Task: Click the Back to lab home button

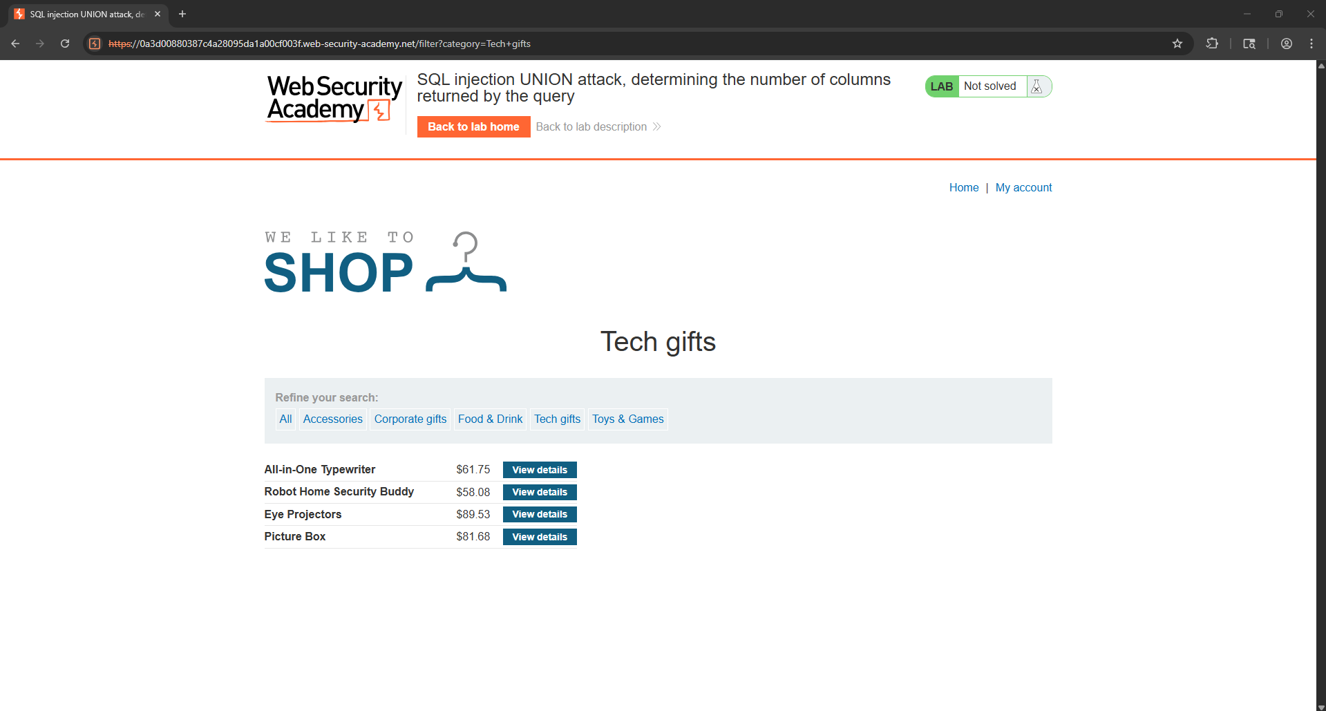Action: (473, 126)
